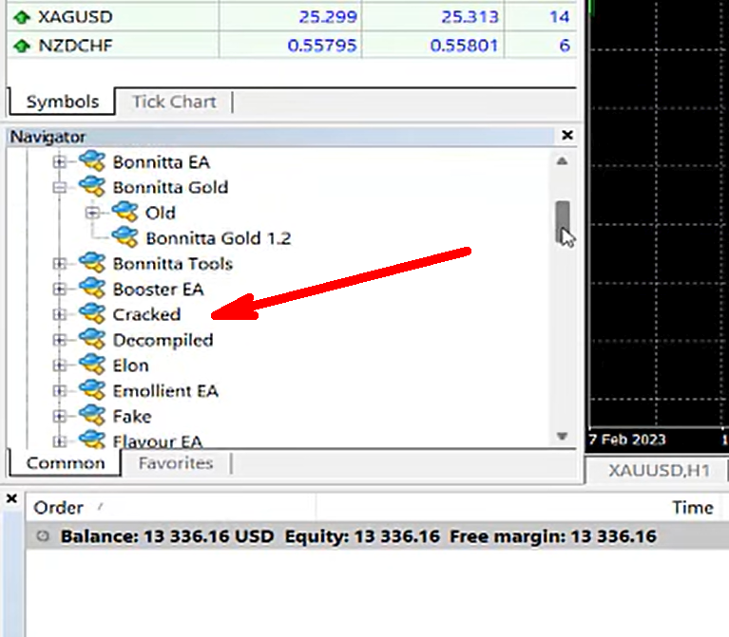The width and height of the screenshot is (729, 637).
Task: Open the Tick Chart tab
Action: [174, 102]
